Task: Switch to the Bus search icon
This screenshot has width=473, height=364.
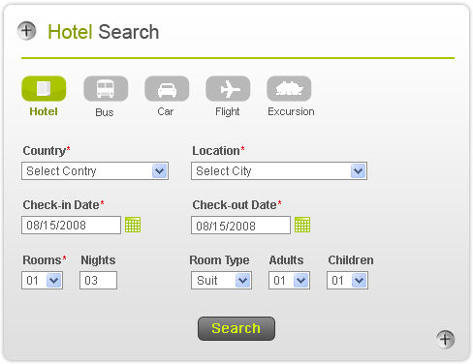Action: 106,89
